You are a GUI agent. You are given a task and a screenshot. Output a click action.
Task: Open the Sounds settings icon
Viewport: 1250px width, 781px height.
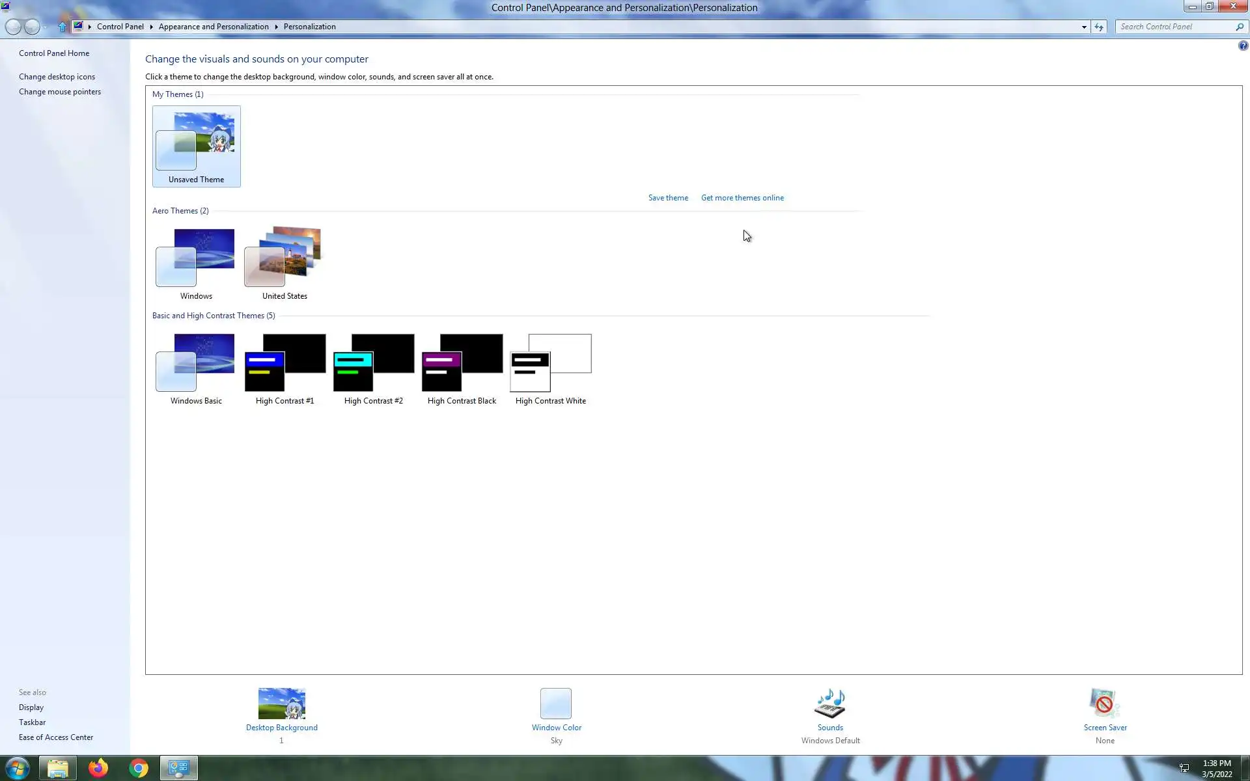click(830, 704)
